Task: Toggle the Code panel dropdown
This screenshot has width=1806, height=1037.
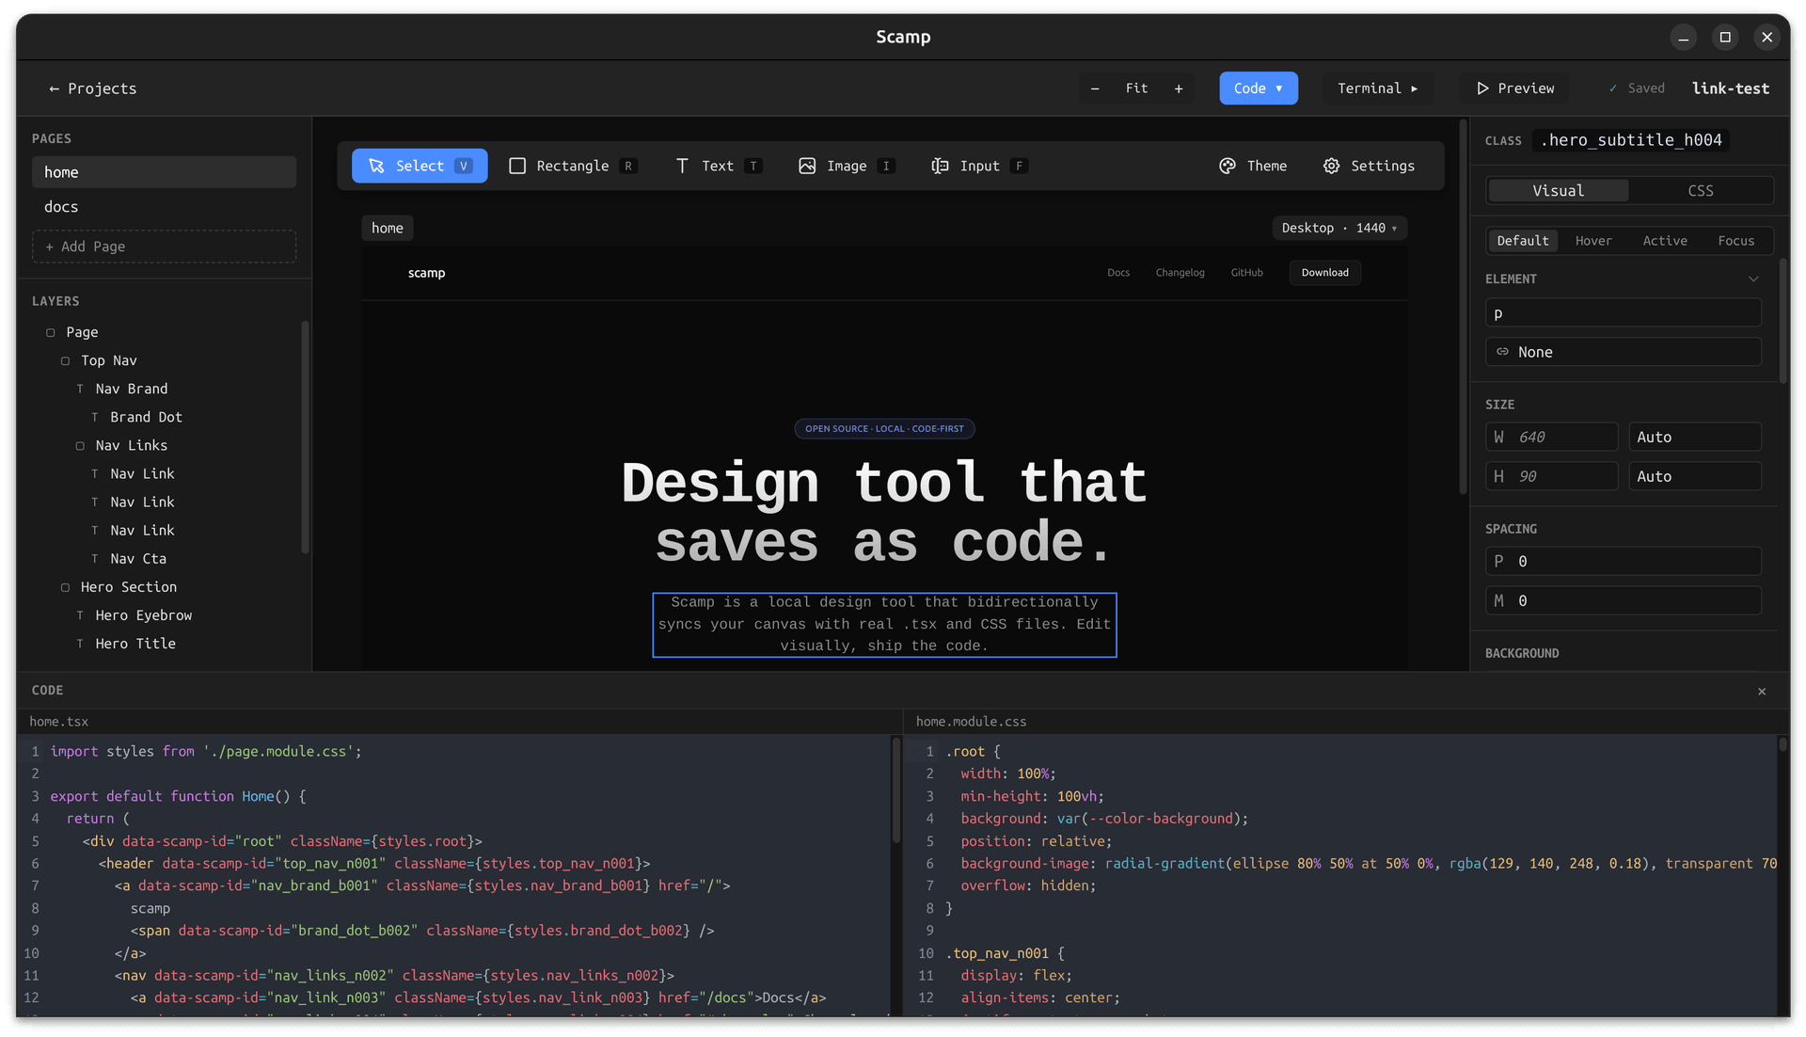Action: [x=1259, y=88]
